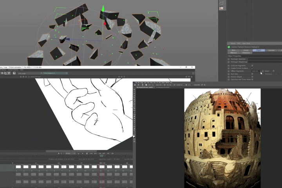Select the highlighted TVPaint project tab

[55, 73]
